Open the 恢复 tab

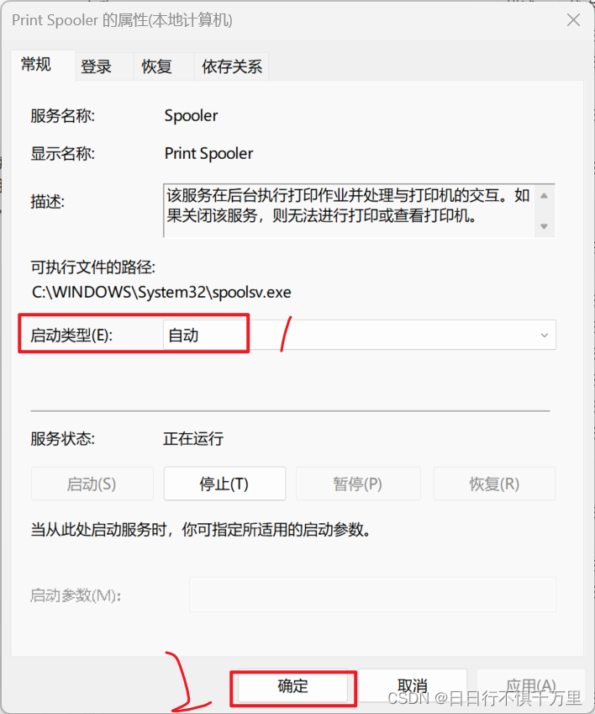click(x=164, y=66)
